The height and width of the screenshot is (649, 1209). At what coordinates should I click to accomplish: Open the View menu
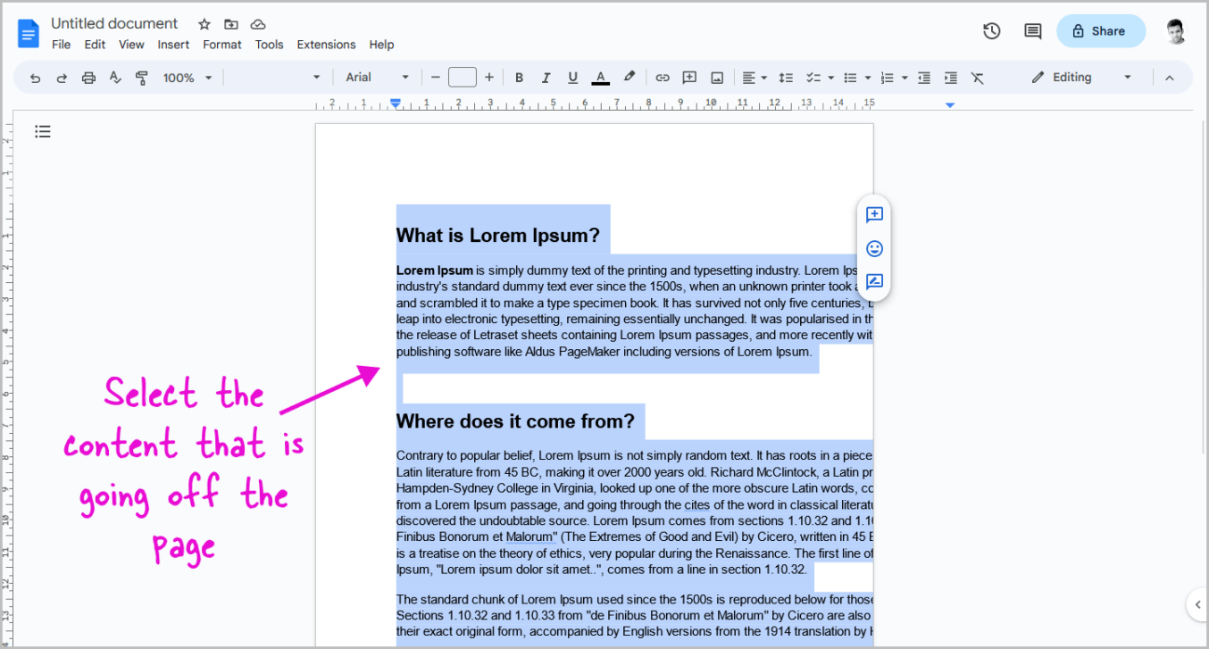(x=131, y=45)
